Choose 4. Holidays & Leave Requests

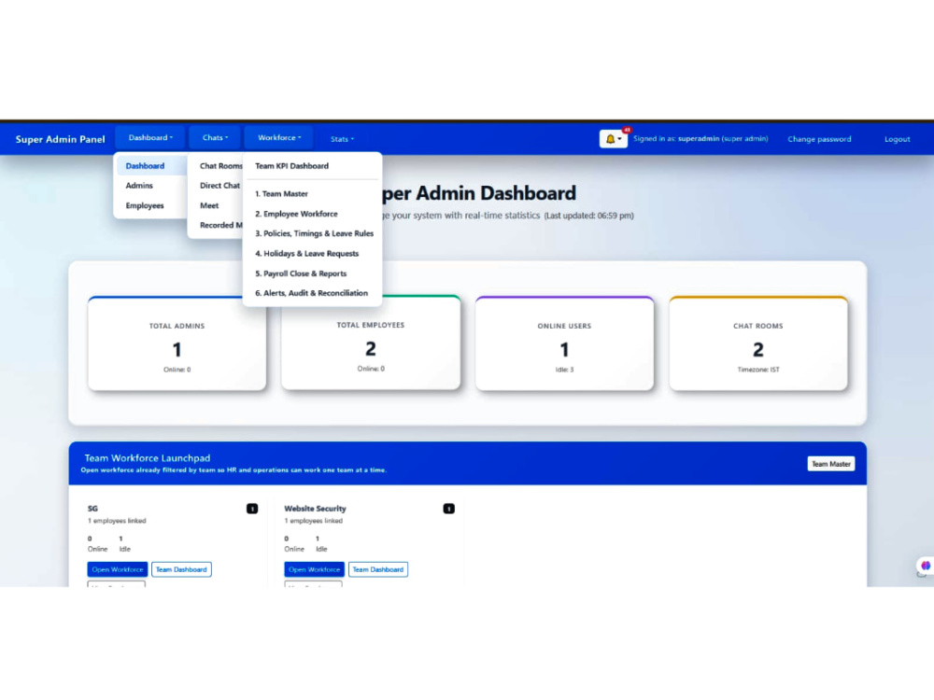[312, 254]
